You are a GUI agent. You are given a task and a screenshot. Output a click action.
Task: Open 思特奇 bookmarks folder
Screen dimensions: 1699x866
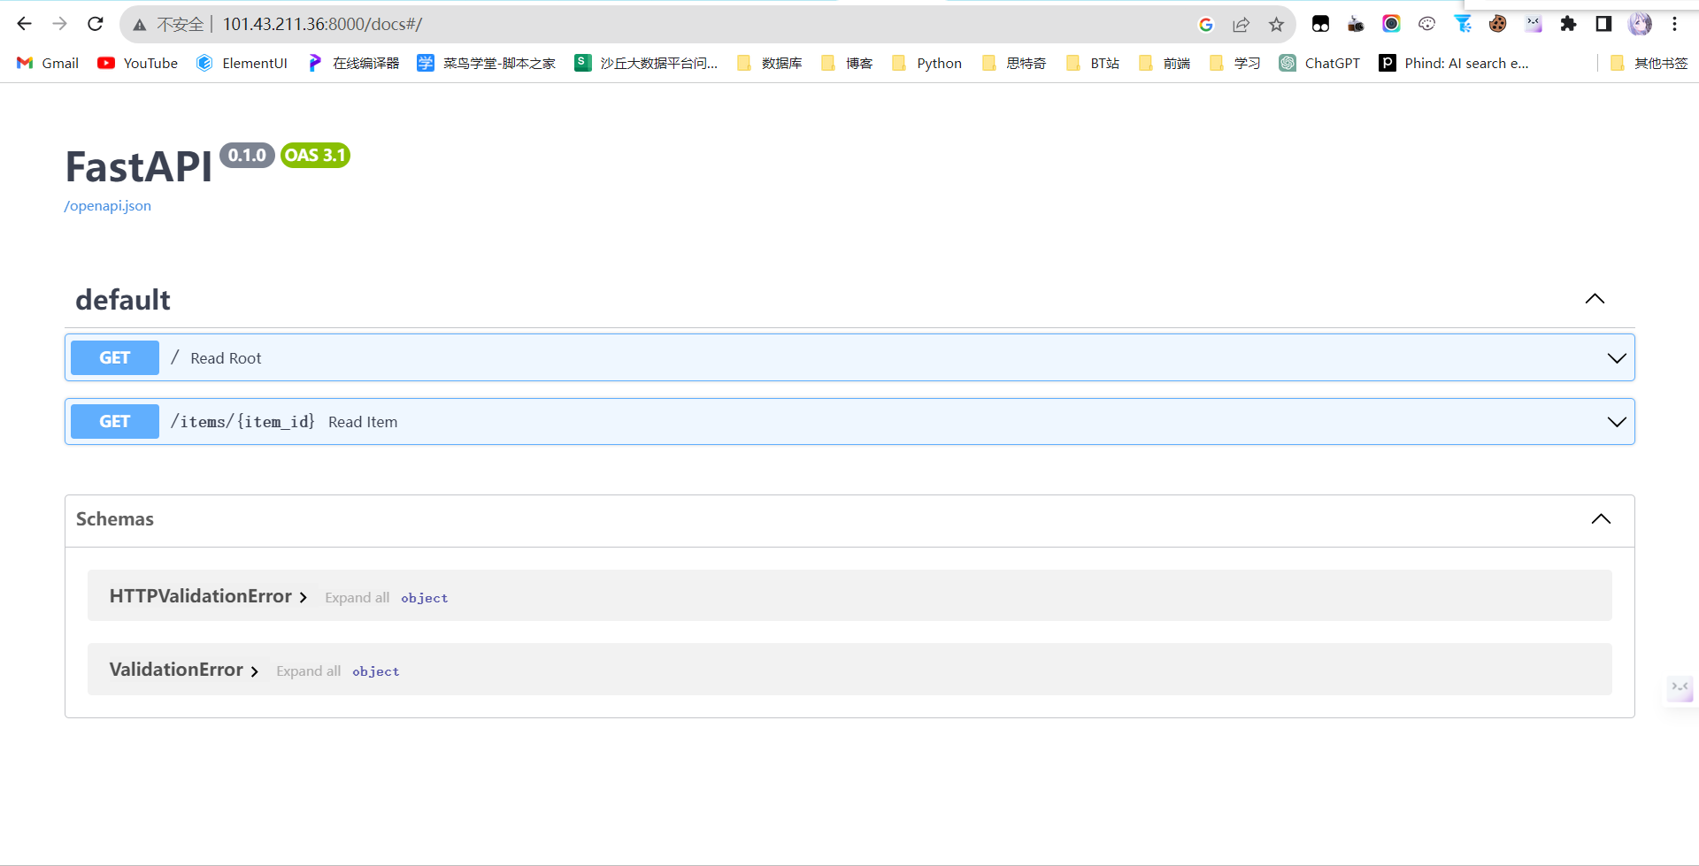pyautogui.click(x=1013, y=63)
